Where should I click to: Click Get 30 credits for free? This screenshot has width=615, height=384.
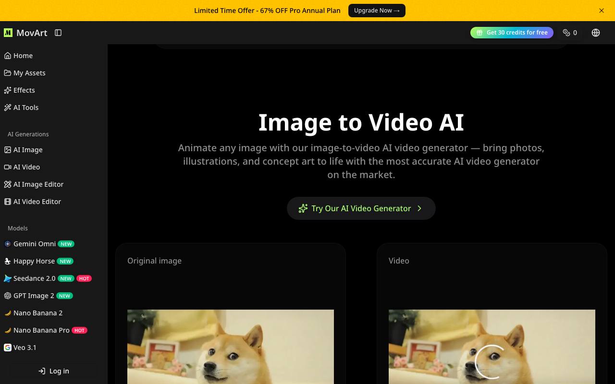(x=512, y=33)
